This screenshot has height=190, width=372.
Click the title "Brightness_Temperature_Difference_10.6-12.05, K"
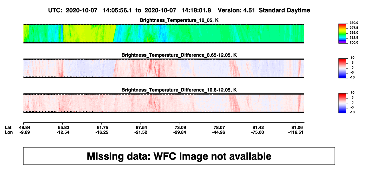click(x=179, y=90)
